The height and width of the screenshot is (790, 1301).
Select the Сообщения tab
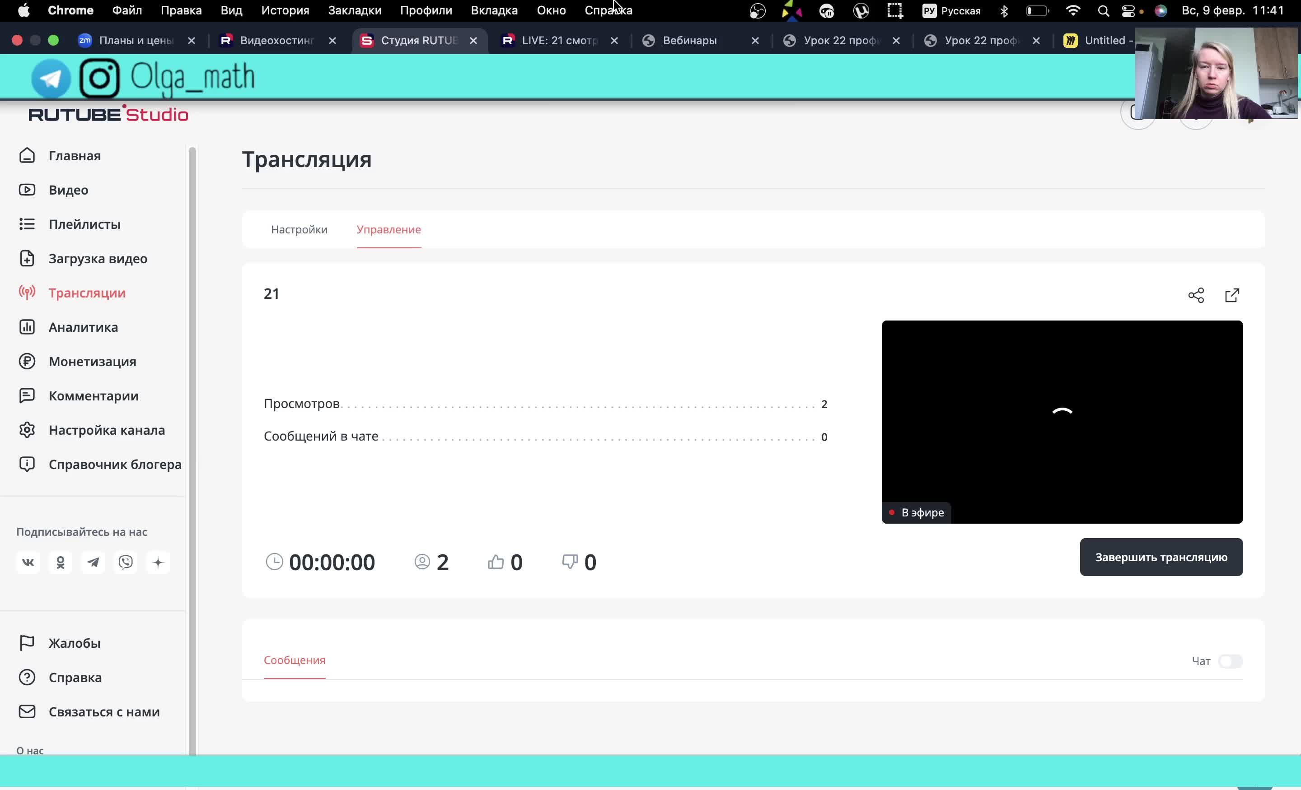pyautogui.click(x=294, y=660)
